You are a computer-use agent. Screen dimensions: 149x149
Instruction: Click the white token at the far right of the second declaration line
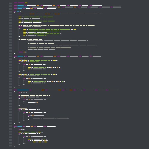click(117, 7)
